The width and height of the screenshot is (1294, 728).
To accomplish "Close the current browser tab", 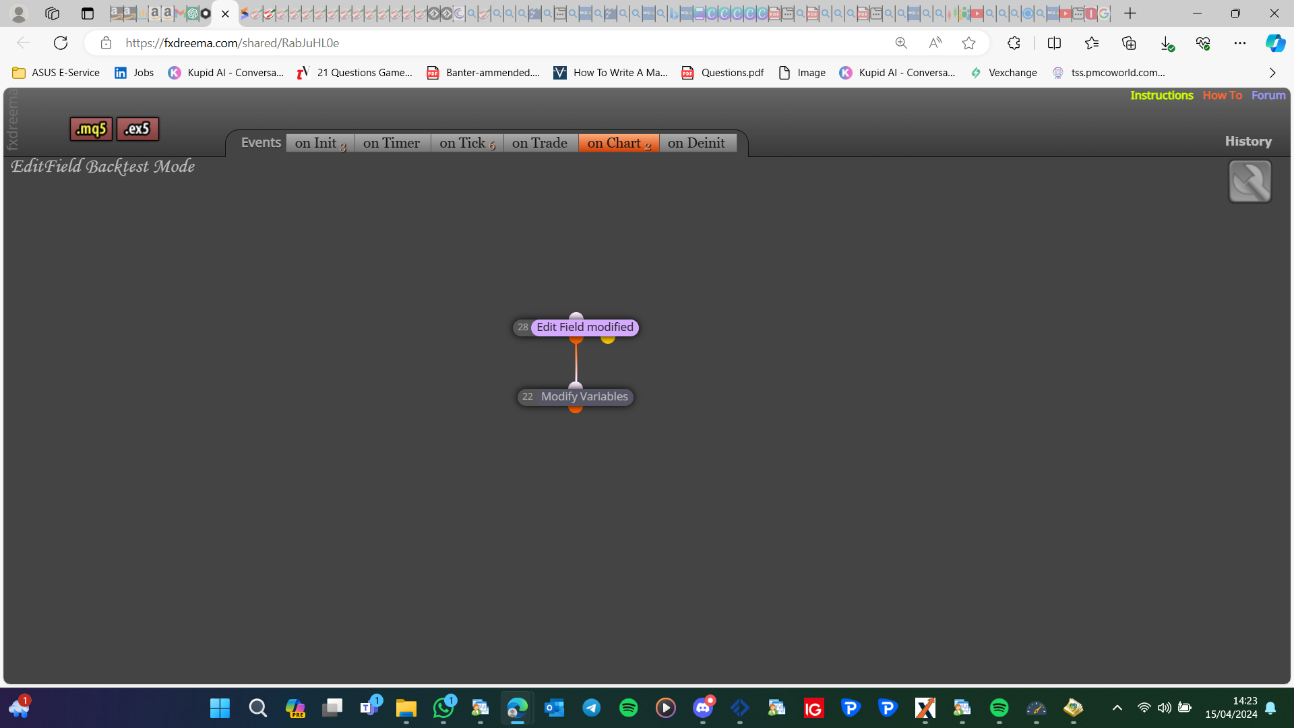I will coord(225,13).
